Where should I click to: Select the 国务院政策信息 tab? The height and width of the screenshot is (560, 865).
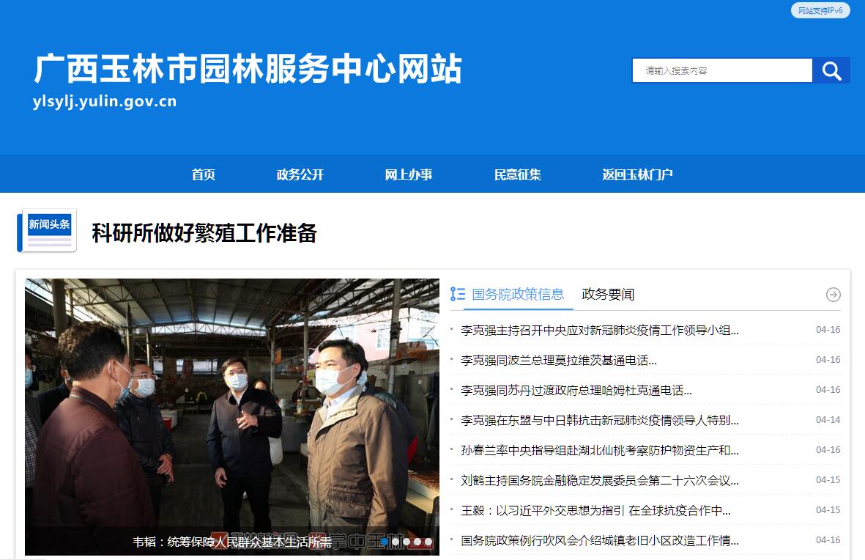click(518, 295)
